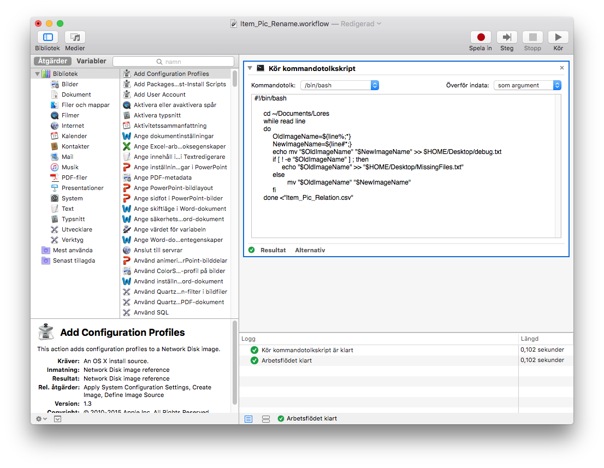Select Text category icon

[x=55, y=209]
